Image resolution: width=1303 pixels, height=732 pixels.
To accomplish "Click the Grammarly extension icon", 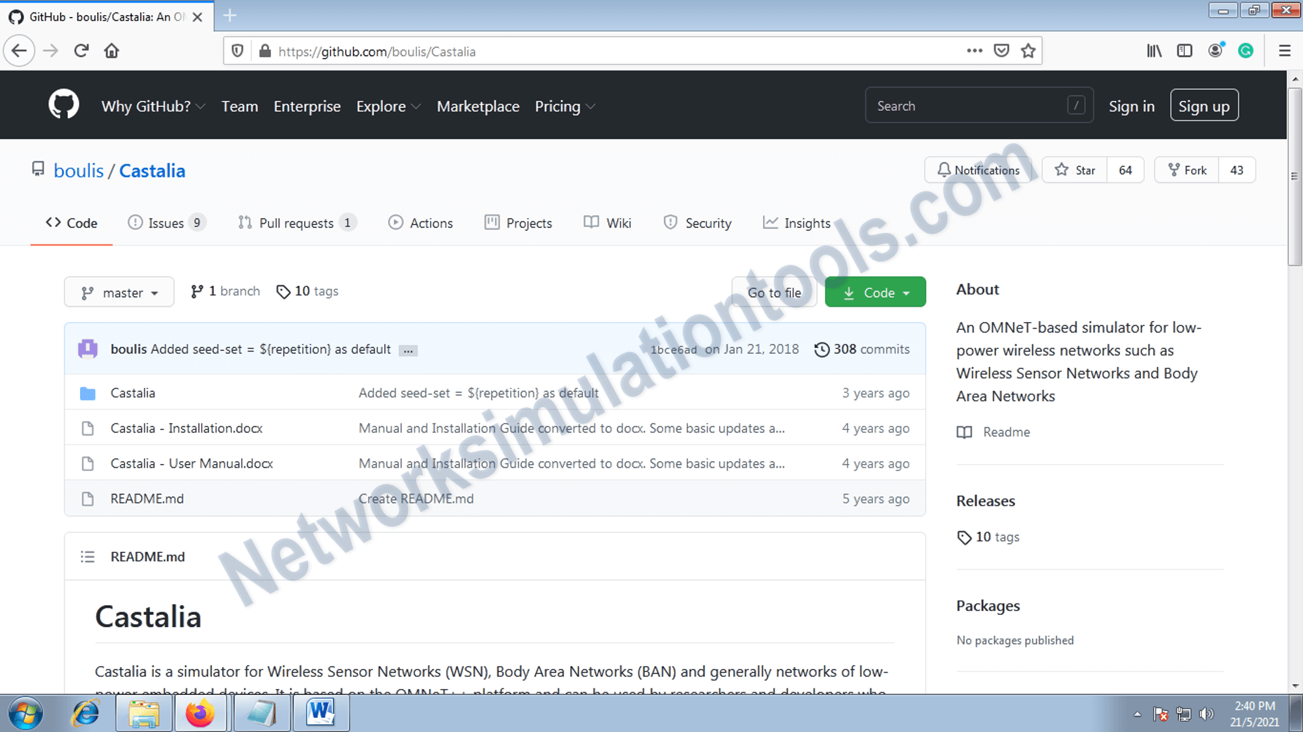I will point(1246,51).
